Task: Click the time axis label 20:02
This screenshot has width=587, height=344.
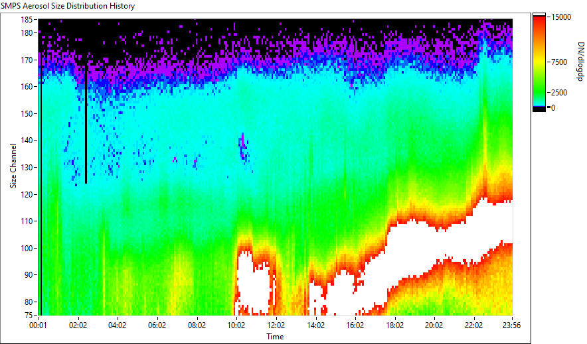Action: pos(434,325)
